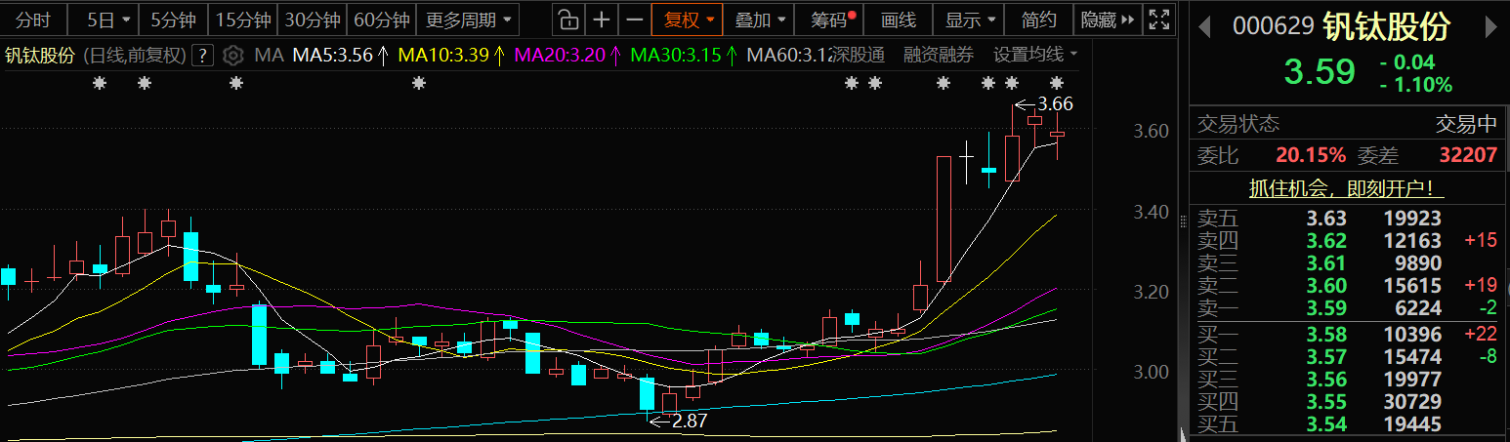Click the lock icon in the chart toolbar
Screen dimensions: 1510x442
click(x=568, y=20)
